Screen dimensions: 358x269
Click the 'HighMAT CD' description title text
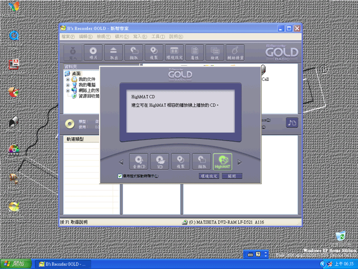[143, 97]
